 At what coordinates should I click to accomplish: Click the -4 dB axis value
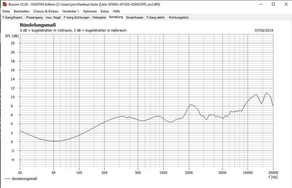12,160
